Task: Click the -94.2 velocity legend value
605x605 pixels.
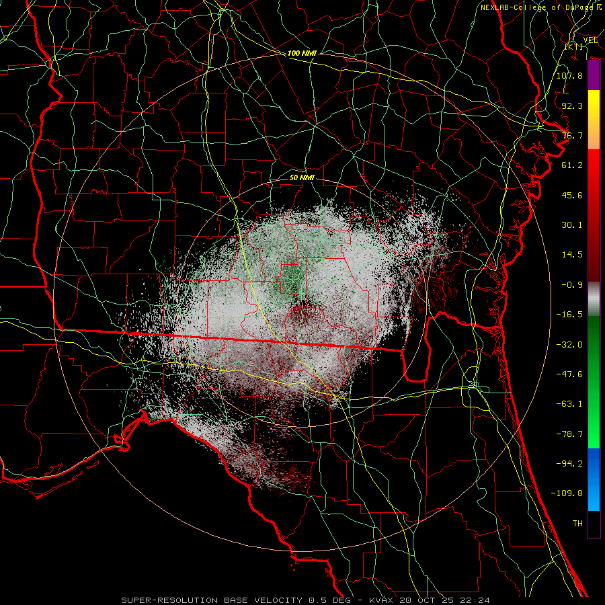Action: [x=569, y=464]
